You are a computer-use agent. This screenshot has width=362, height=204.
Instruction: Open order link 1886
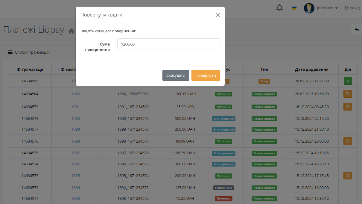pyautogui.click(x=76, y=94)
